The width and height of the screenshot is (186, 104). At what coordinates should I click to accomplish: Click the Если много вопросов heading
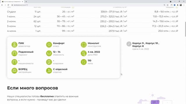(x=33, y=88)
